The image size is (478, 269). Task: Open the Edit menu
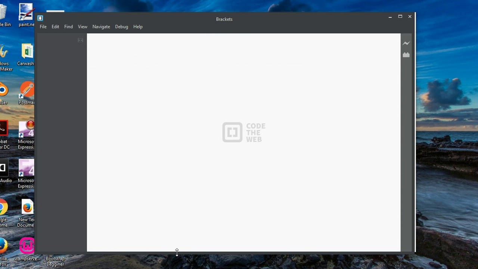[55, 27]
